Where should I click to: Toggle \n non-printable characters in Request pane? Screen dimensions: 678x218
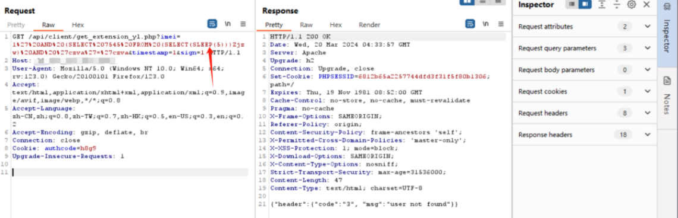[x=227, y=24]
